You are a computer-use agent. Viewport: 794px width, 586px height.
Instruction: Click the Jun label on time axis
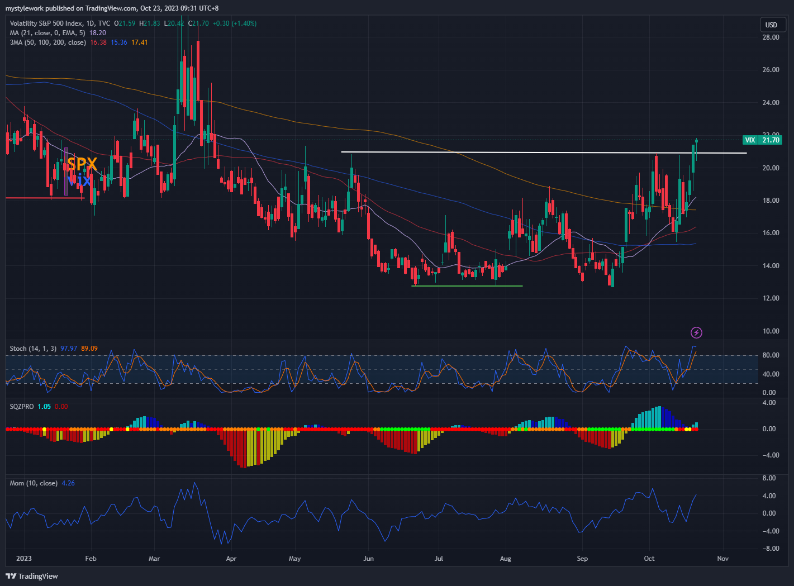(x=368, y=559)
